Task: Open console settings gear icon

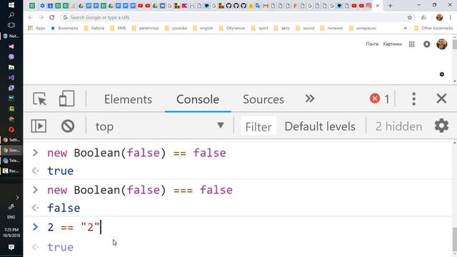Action: [x=441, y=126]
